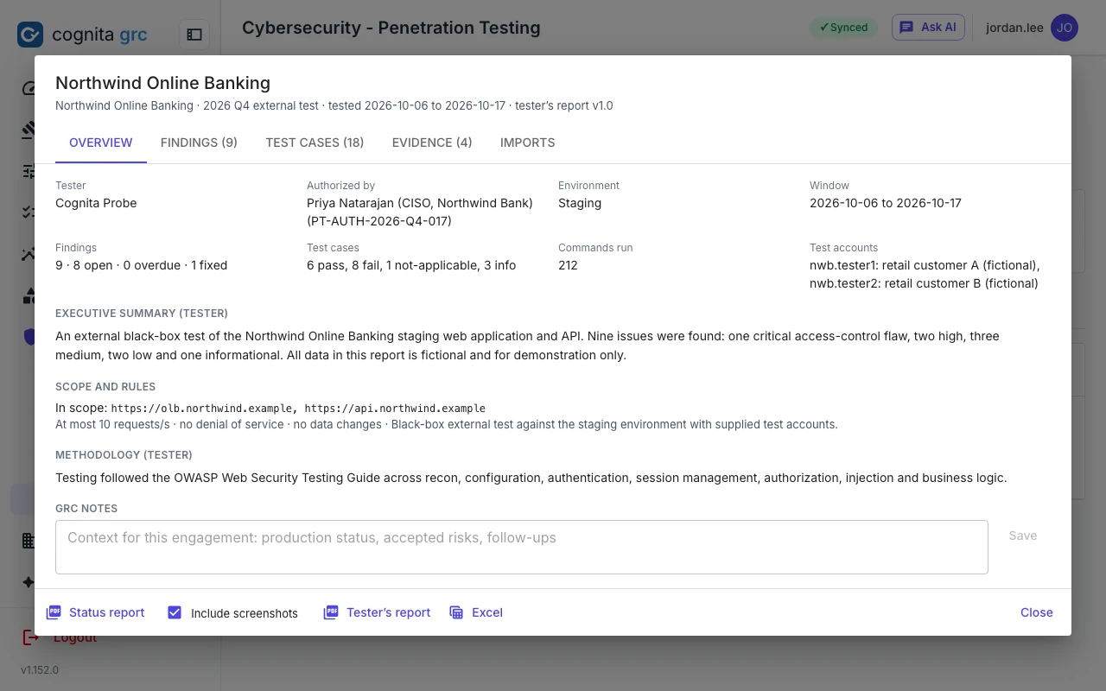Toggle the sidebar collapse icon

(x=194, y=35)
